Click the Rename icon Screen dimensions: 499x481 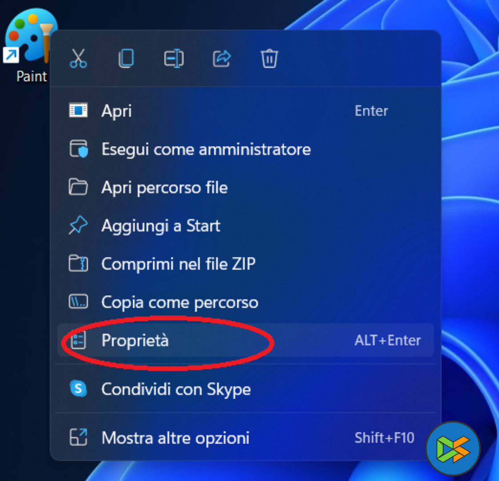coord(174,59)
